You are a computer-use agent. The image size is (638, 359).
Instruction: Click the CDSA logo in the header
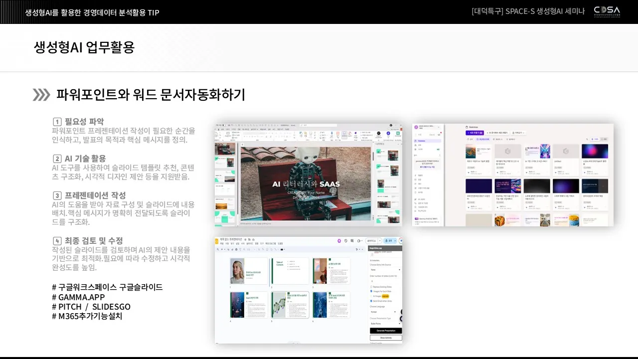pos(607,11)
